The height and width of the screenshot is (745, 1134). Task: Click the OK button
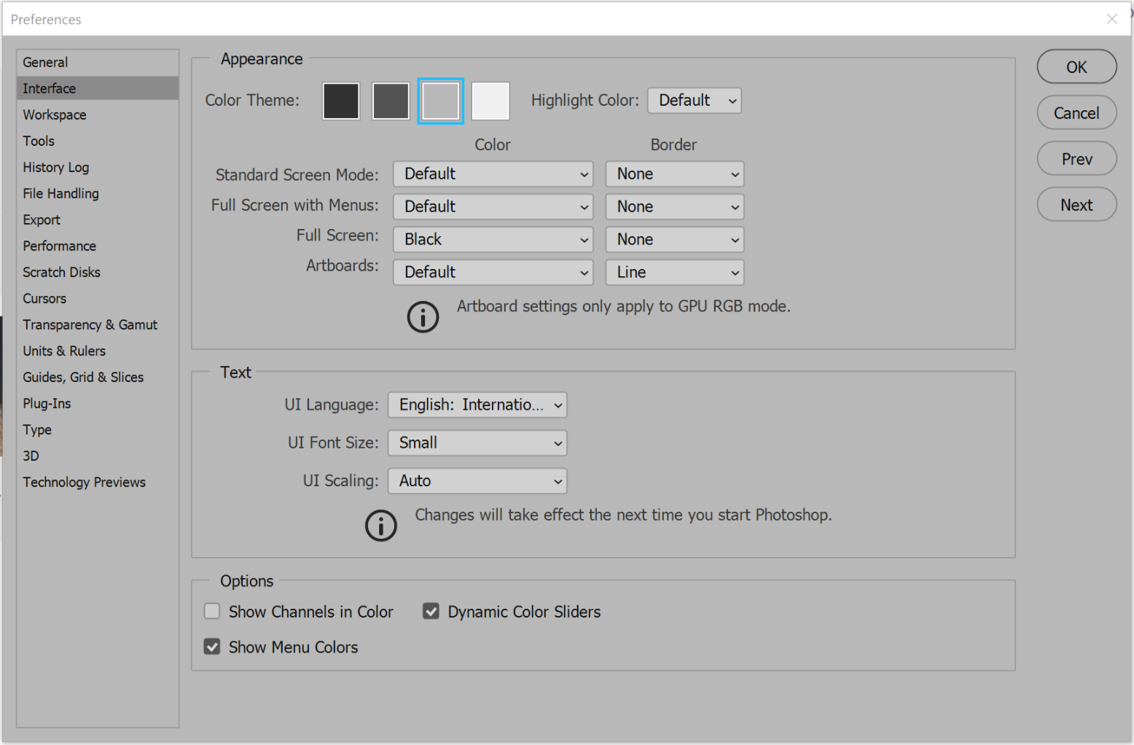(1076, 67)
